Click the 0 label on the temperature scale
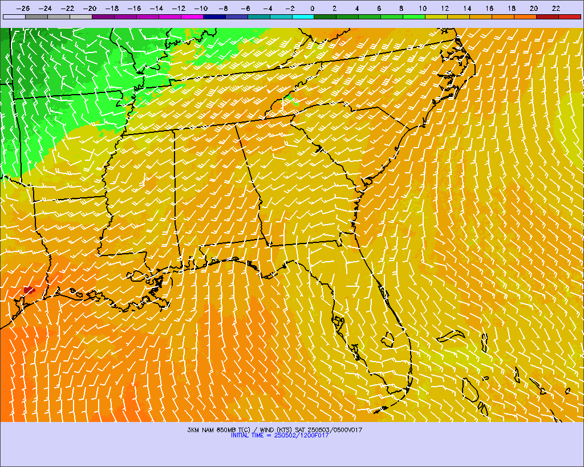This screenshot has width=584, height=467. 312,8
